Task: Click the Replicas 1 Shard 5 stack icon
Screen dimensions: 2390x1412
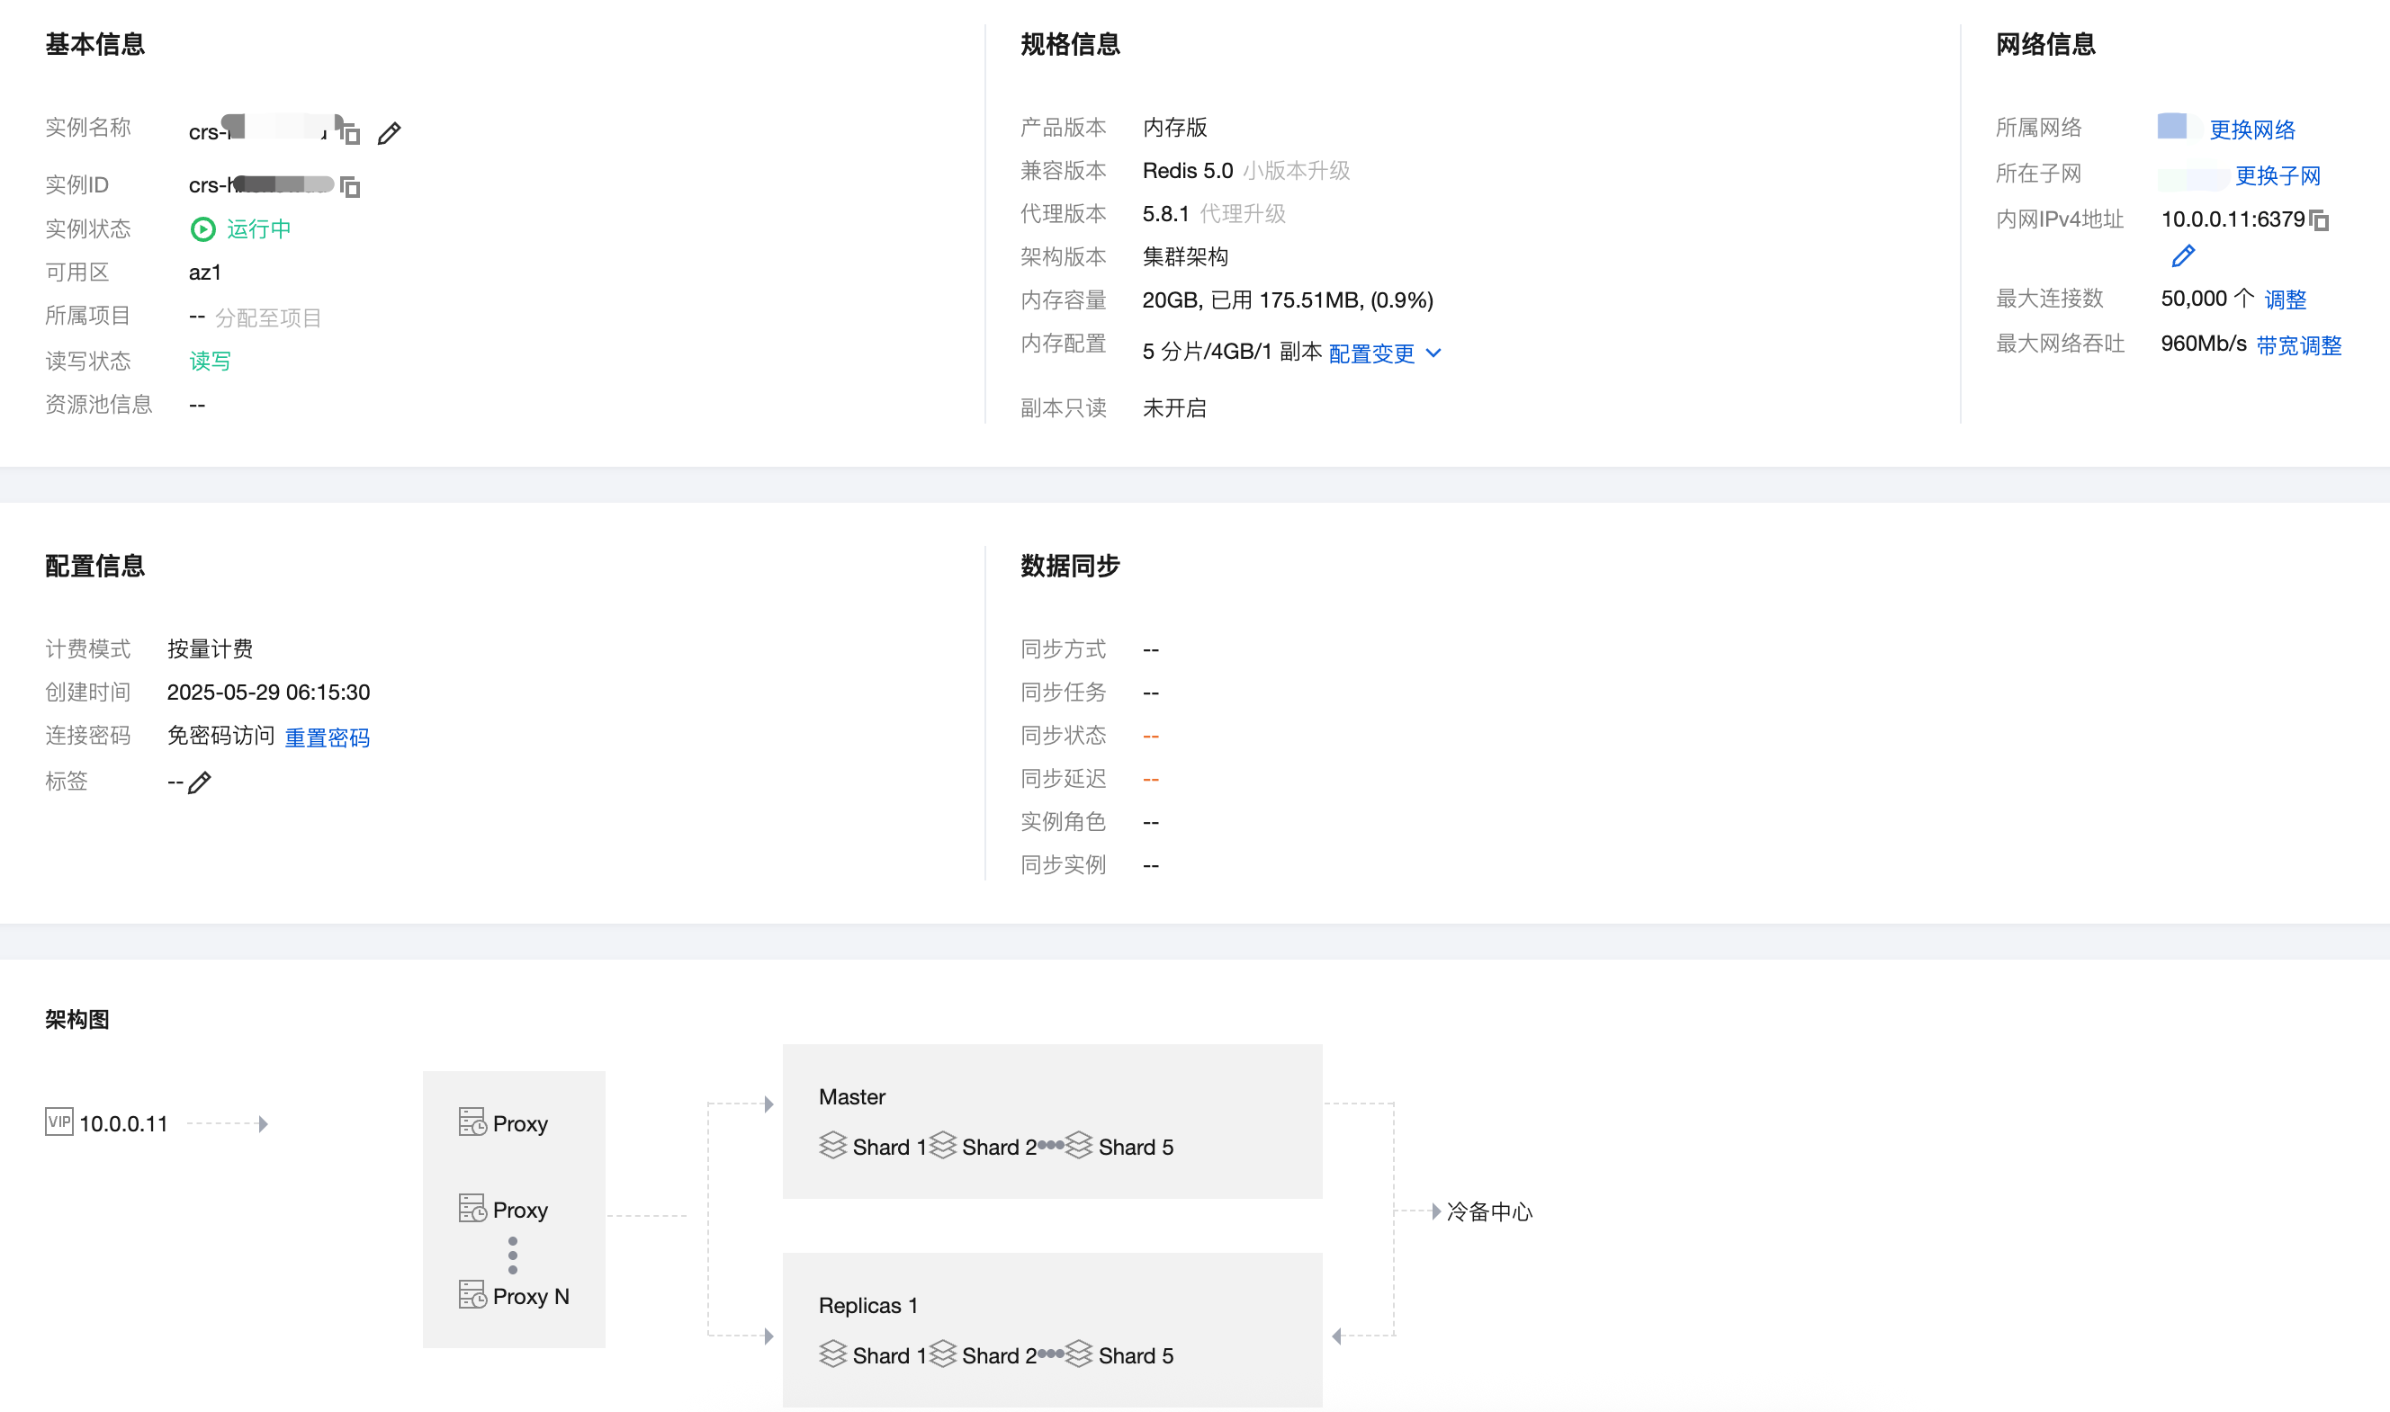Action: pos(1078,1353)
